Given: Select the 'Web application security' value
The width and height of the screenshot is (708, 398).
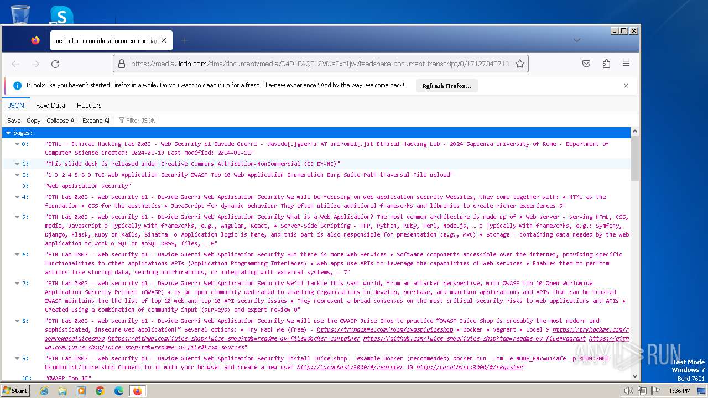Looking at the screenshot, I should tap(88, 186).
